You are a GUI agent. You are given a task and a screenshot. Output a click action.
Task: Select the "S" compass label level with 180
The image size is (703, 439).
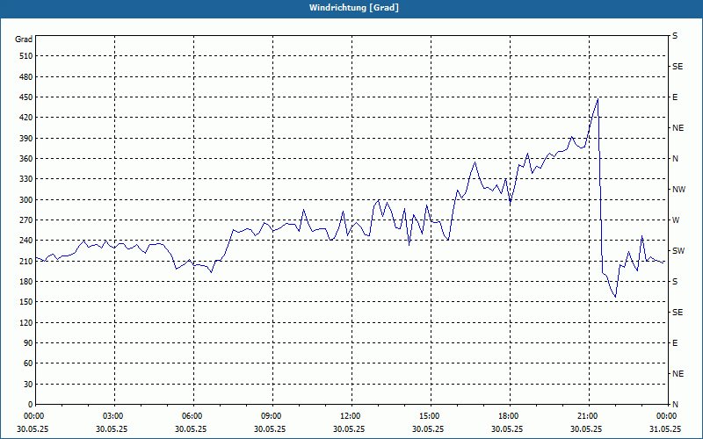[x=675, y=282]
